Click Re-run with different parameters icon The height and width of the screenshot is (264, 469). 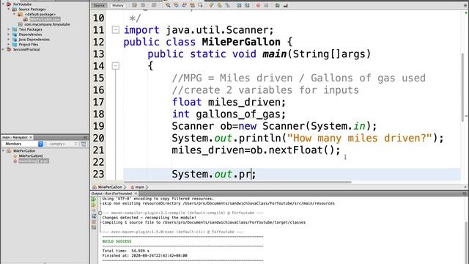[x=94, y=205]
